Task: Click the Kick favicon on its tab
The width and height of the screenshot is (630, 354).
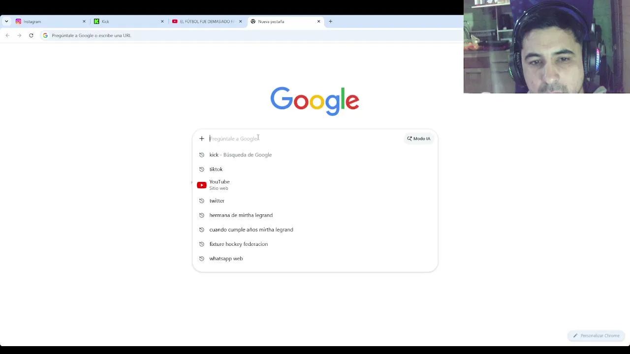Action: 96,22
